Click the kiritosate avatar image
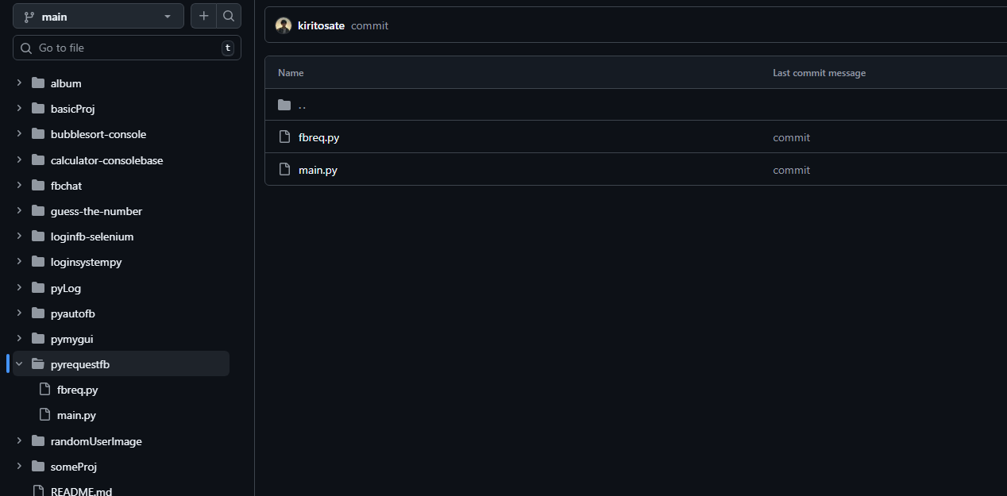 (x=284, y=25)
